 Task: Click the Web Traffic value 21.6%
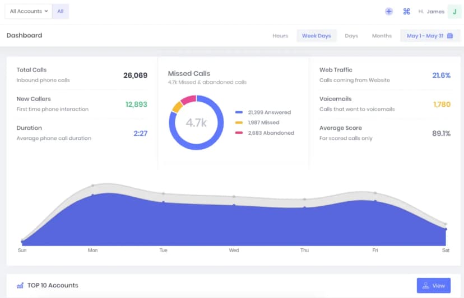(441, 75)
